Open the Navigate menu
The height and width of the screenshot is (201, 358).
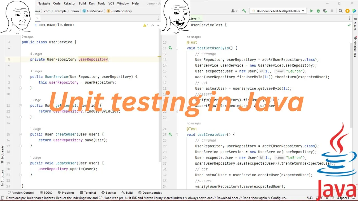pyautogui.click(x=44, y=3)
